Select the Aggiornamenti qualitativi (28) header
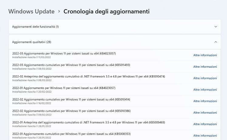 tap(115, 42)
